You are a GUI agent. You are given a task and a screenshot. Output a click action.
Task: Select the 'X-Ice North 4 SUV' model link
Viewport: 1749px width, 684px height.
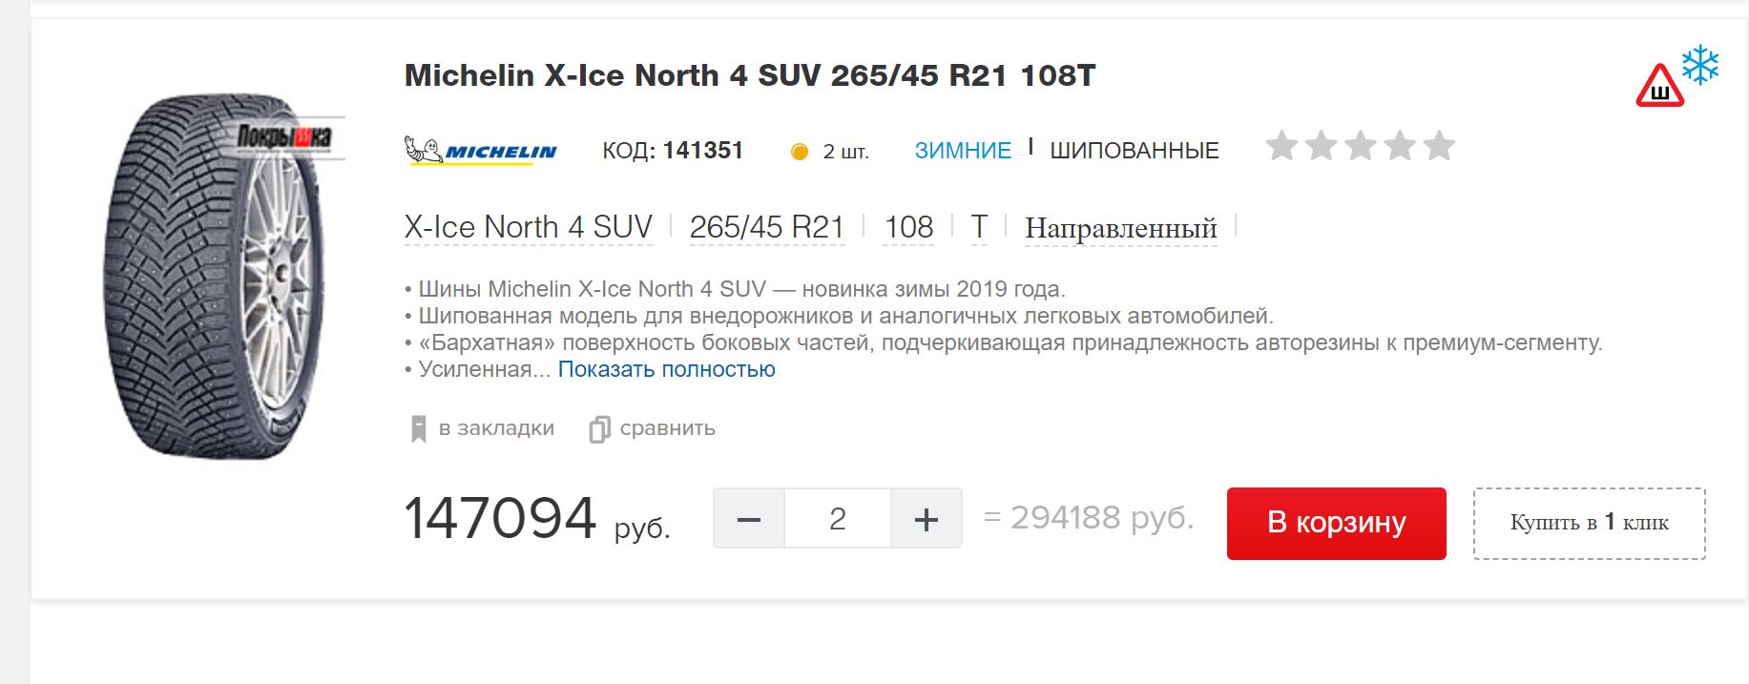(528, 227)
